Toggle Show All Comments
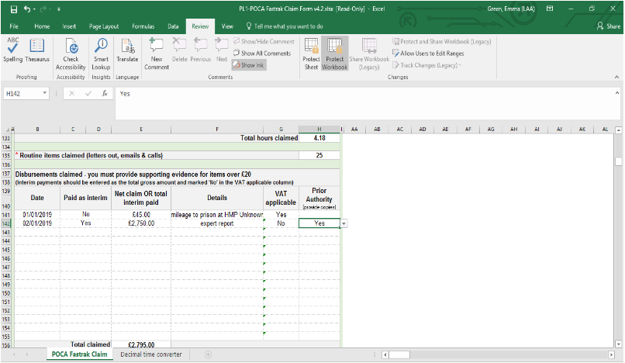625x363 pixels. click(x=261, y=54)
